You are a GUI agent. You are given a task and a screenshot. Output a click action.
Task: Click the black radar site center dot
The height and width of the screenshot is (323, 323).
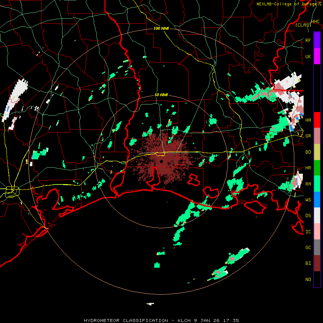pos(161,161)
